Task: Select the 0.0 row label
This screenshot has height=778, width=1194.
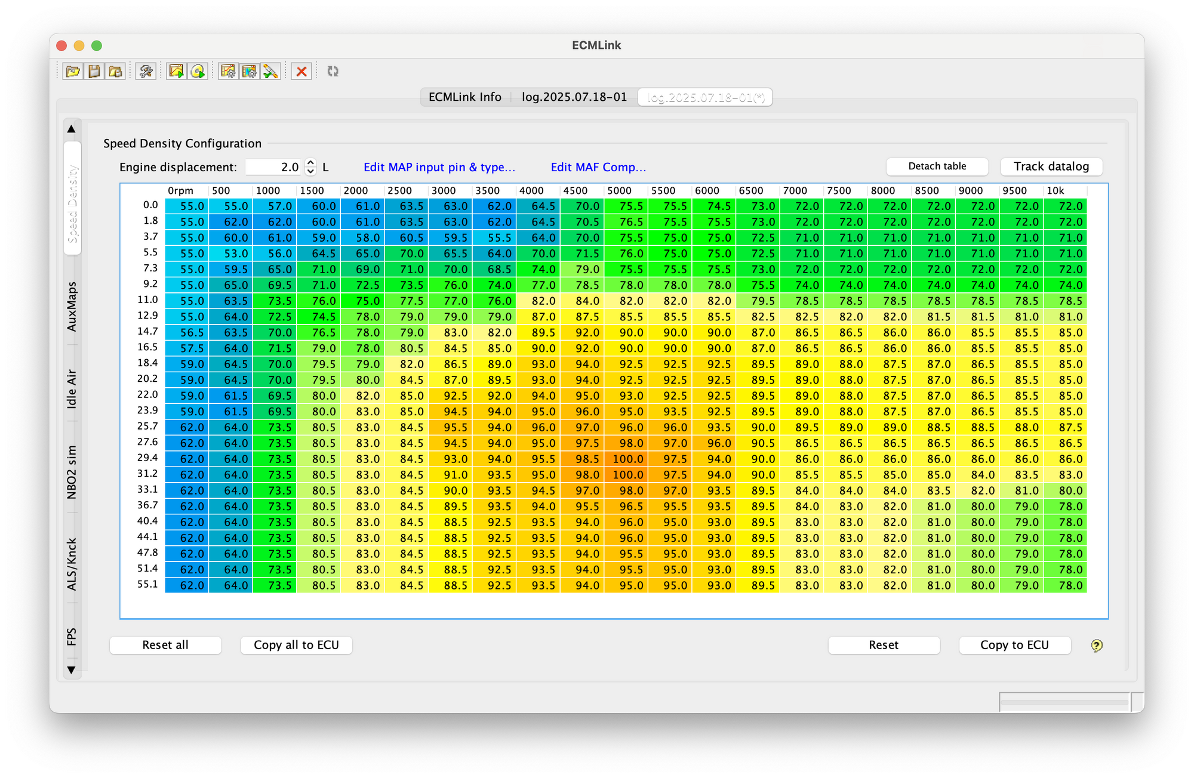Action: click(x=150, y=205)
